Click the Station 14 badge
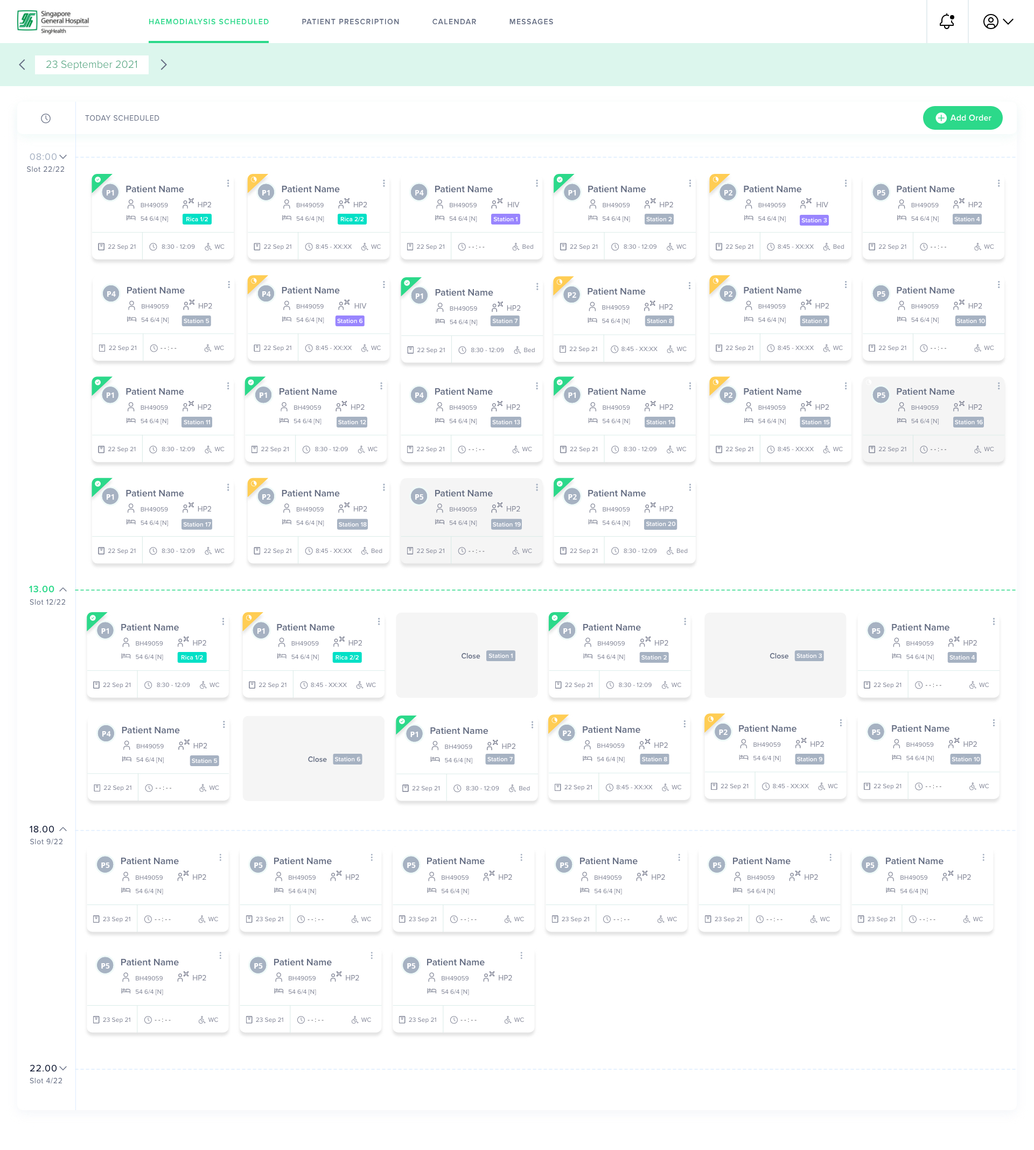This screenshot has height=1150, width=1034. click(x=660, y=423)
